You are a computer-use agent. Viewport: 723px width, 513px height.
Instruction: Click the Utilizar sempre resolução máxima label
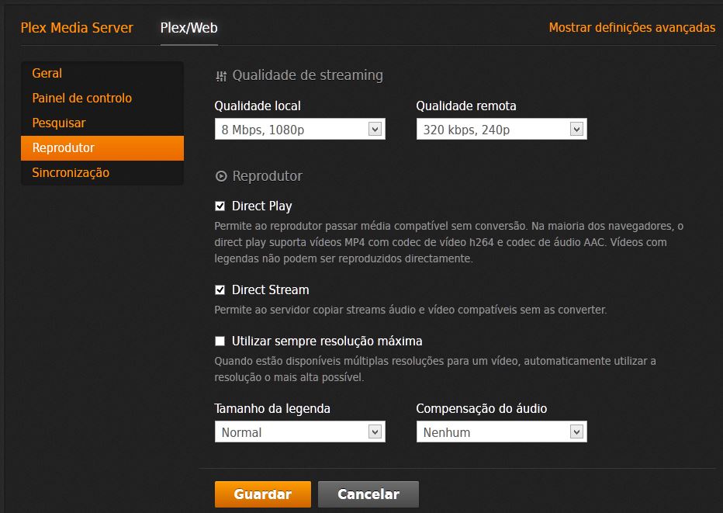point(327,341)
